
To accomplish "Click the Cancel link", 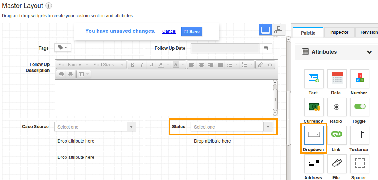I will point(169,31).
